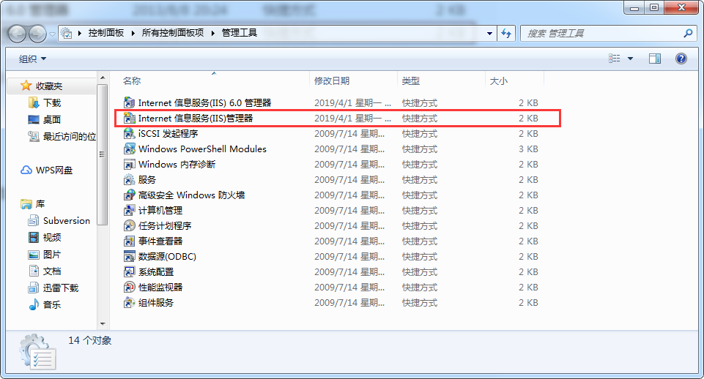Change view with the view mode icon

coord(614,59)
